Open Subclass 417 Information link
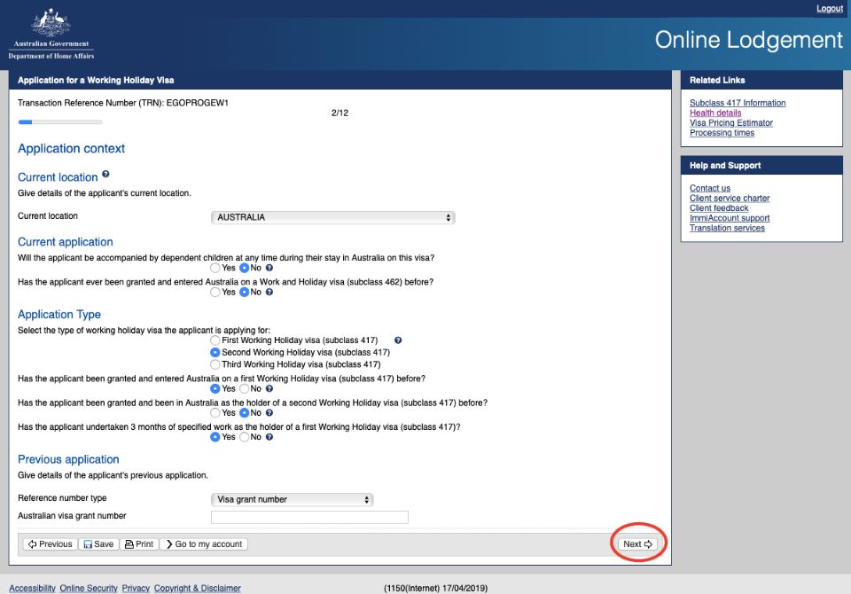 (x=737, y=103)
